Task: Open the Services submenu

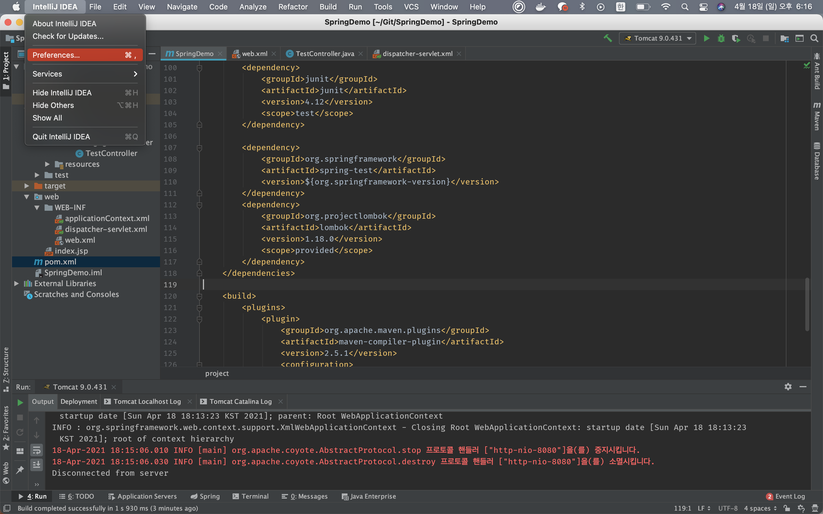Action: coord(85,74)
